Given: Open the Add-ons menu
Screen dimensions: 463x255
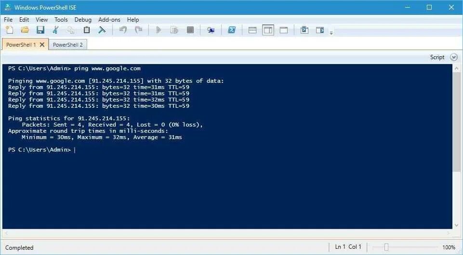Looking at the screenshot, I should (109, 20).
